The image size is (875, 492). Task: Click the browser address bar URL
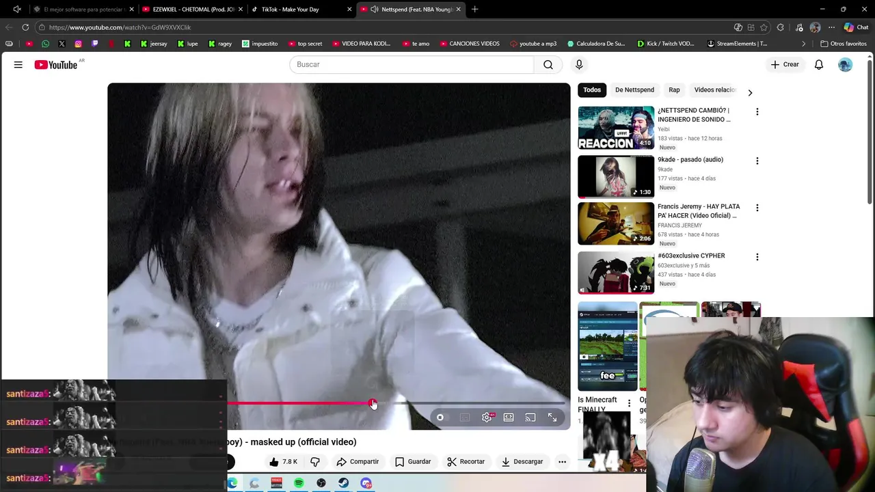(x=120, y=27)
